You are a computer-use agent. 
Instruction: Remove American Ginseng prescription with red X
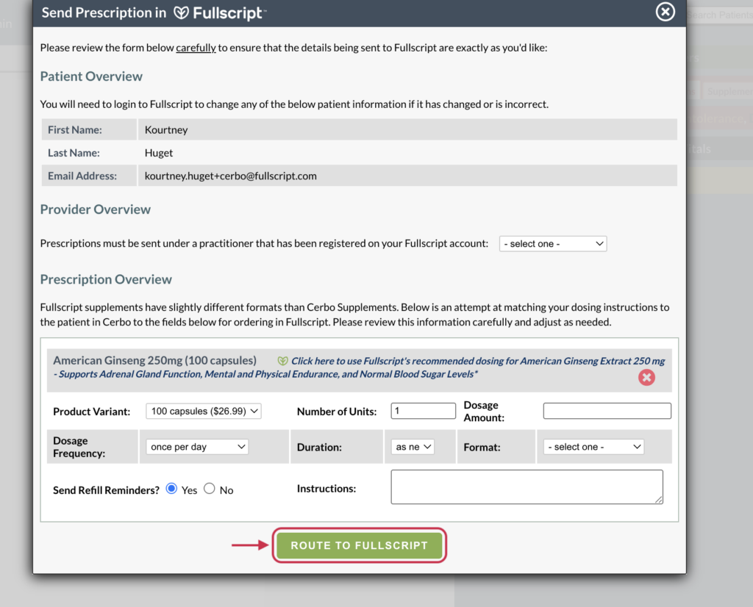pyautogui.click(x=646, y=378)
